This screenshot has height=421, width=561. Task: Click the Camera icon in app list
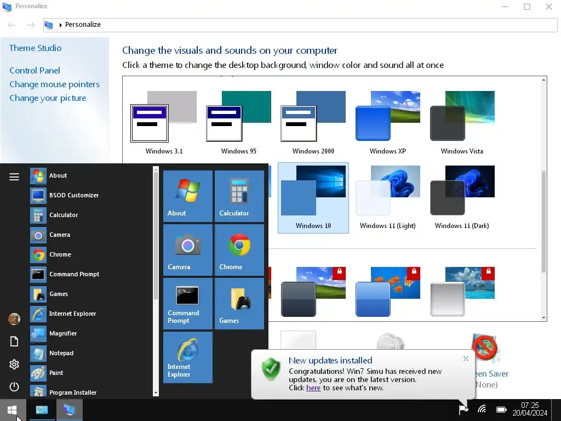tap(38, 235)
